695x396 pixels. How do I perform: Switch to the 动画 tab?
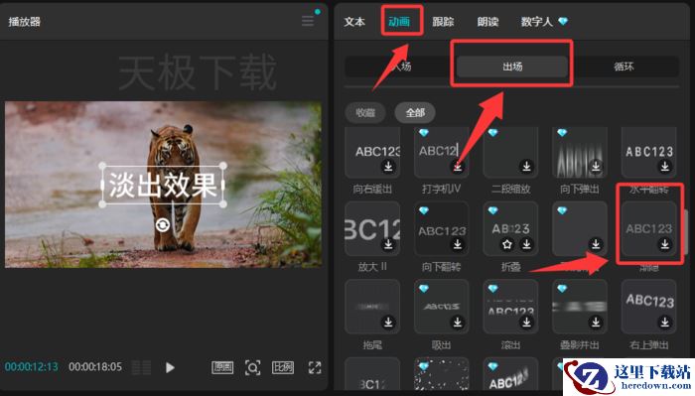coord(399,21)
